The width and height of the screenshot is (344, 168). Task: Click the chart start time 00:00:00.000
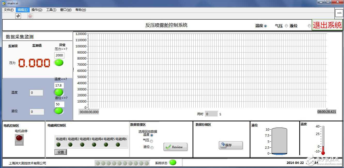pyautogui.click(x=89, y=112)
